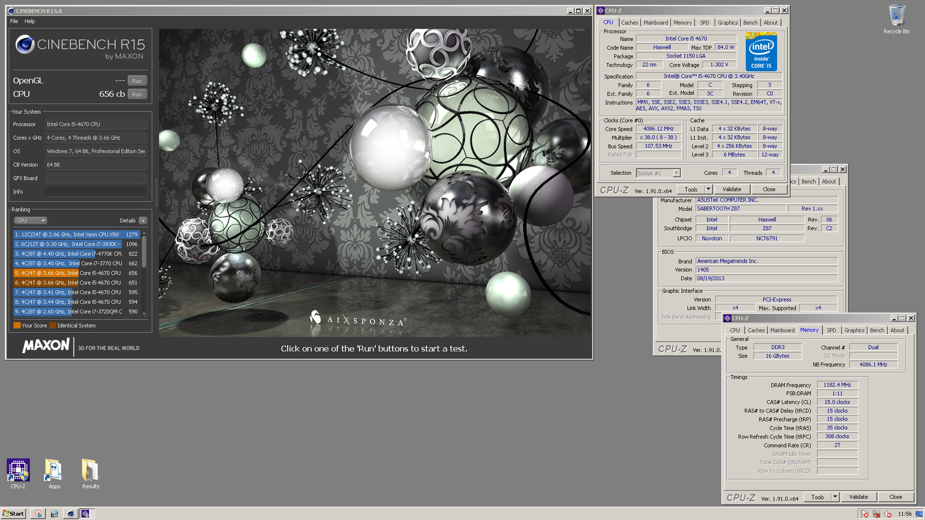
Task: Click Tools button in Memory CPU-Z window
Action: (818, 497)
